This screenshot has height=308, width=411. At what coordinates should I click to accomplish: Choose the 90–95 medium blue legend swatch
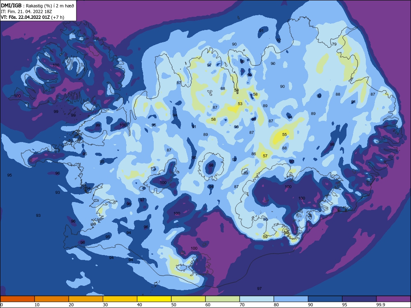pyautogui.click(x=325, y=299)
